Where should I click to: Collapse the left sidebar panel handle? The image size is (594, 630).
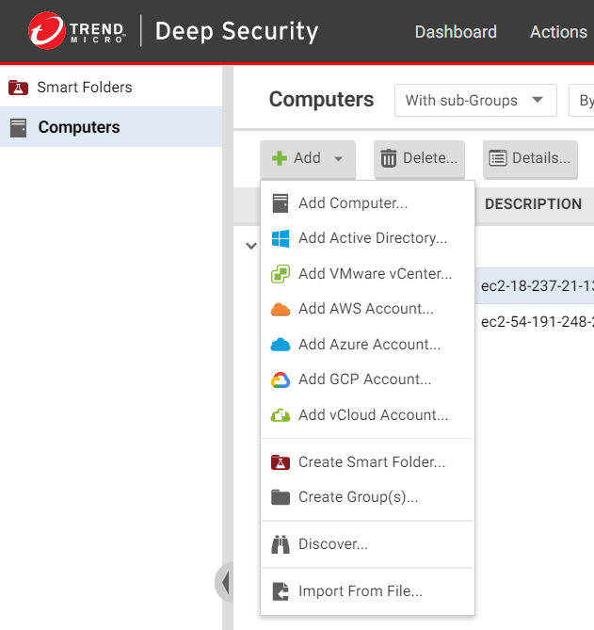tap(224, 582)
